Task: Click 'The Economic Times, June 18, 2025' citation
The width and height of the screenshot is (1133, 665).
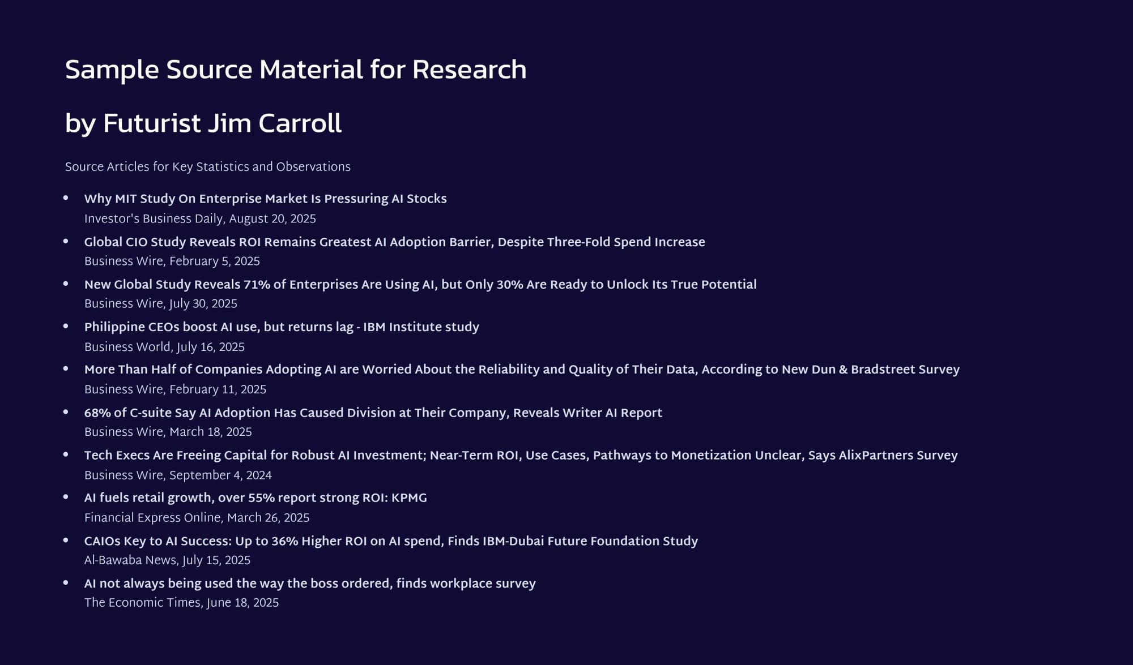Action: 181,602
